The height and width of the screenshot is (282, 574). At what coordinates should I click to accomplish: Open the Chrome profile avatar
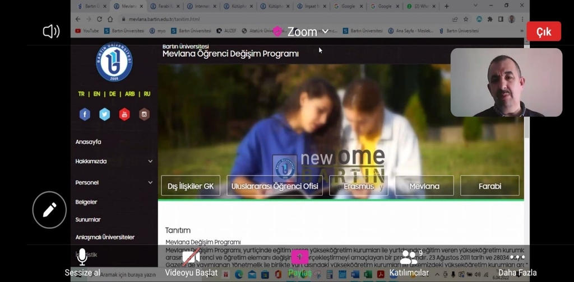[512, 19]
